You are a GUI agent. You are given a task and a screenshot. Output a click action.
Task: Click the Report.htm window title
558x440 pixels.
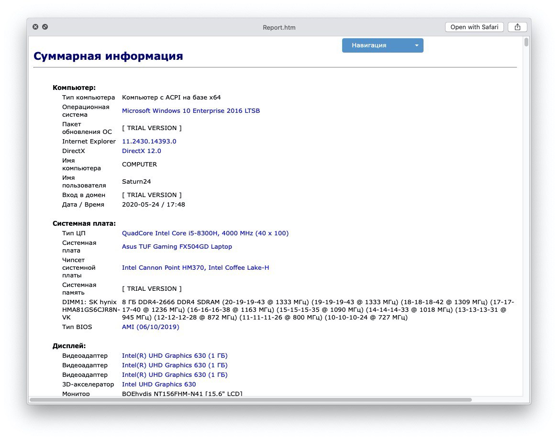point(279,27)
